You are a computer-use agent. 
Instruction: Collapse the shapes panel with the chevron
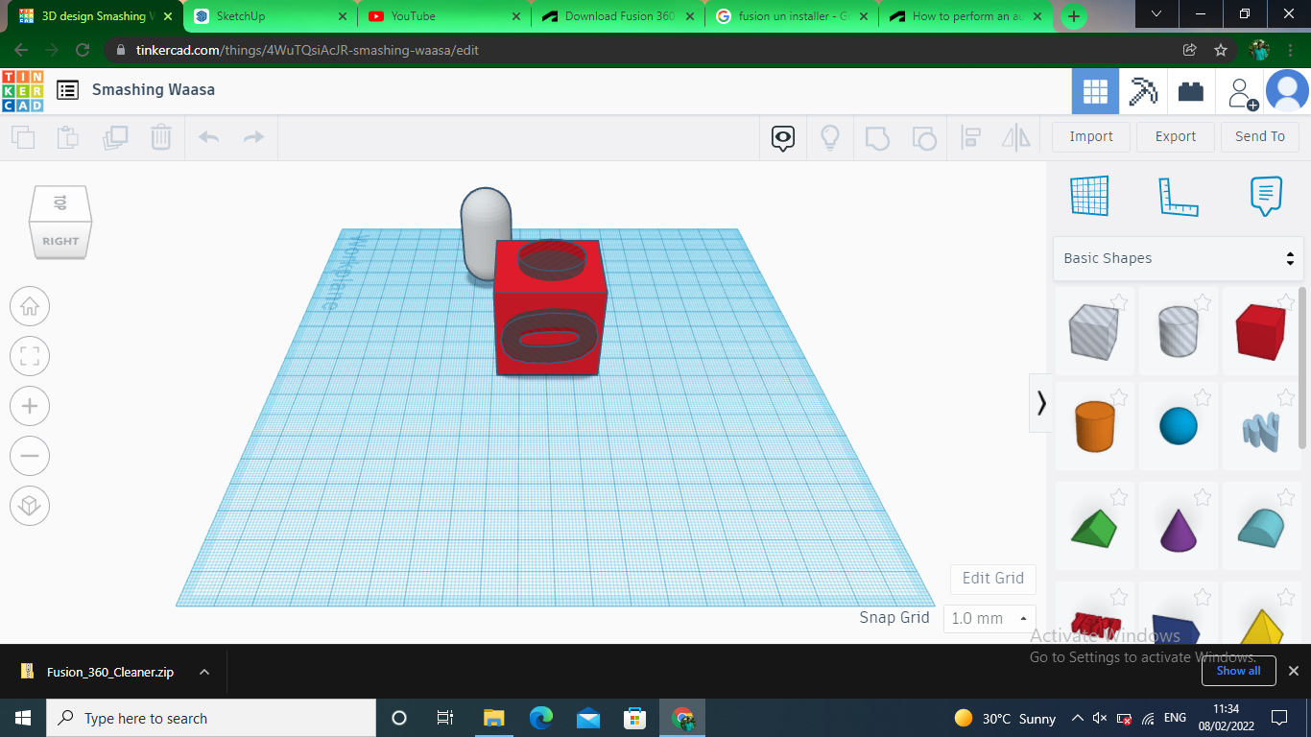pos(1041,403)
